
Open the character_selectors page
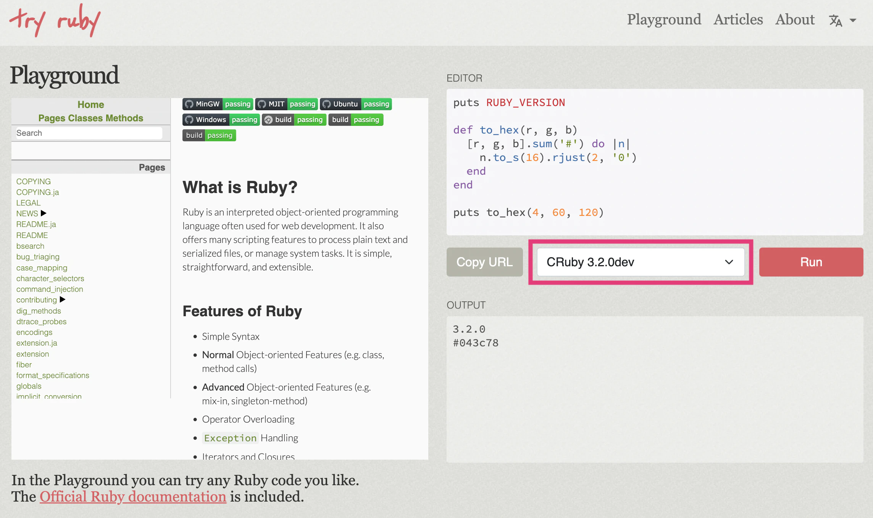pos(50,278)
